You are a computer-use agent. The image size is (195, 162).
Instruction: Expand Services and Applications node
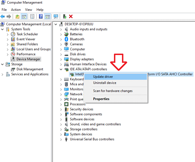click(2, 74)
